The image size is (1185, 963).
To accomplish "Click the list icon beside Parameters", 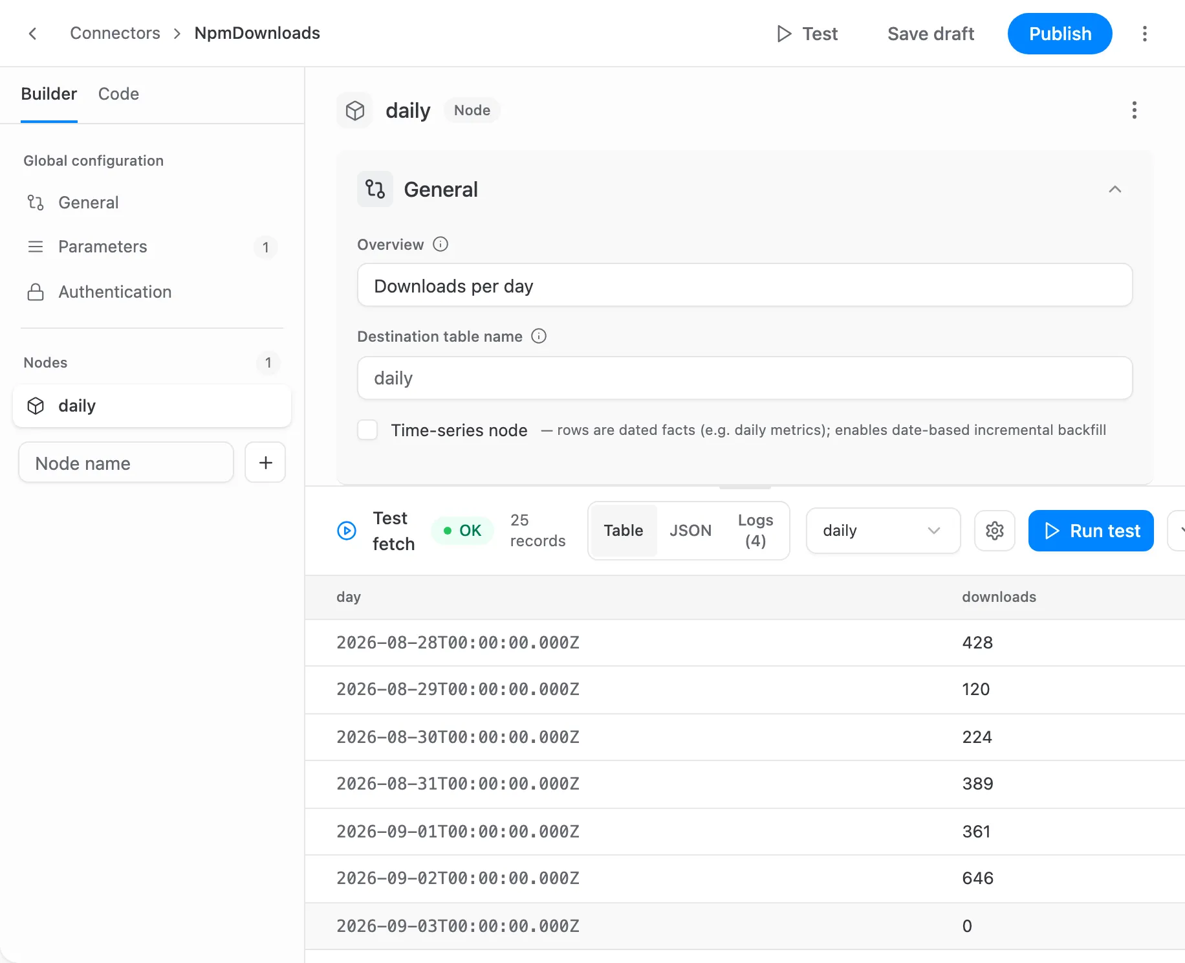I will [36, 247].
